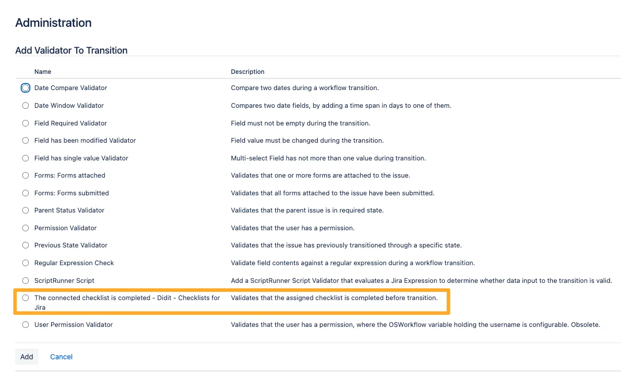
Task: Pick the Parent Status Validator radio button
Action: [x=25, y=211]
